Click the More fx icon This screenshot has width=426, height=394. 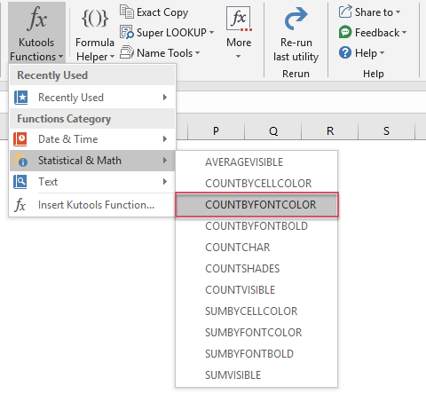[239, 19]
